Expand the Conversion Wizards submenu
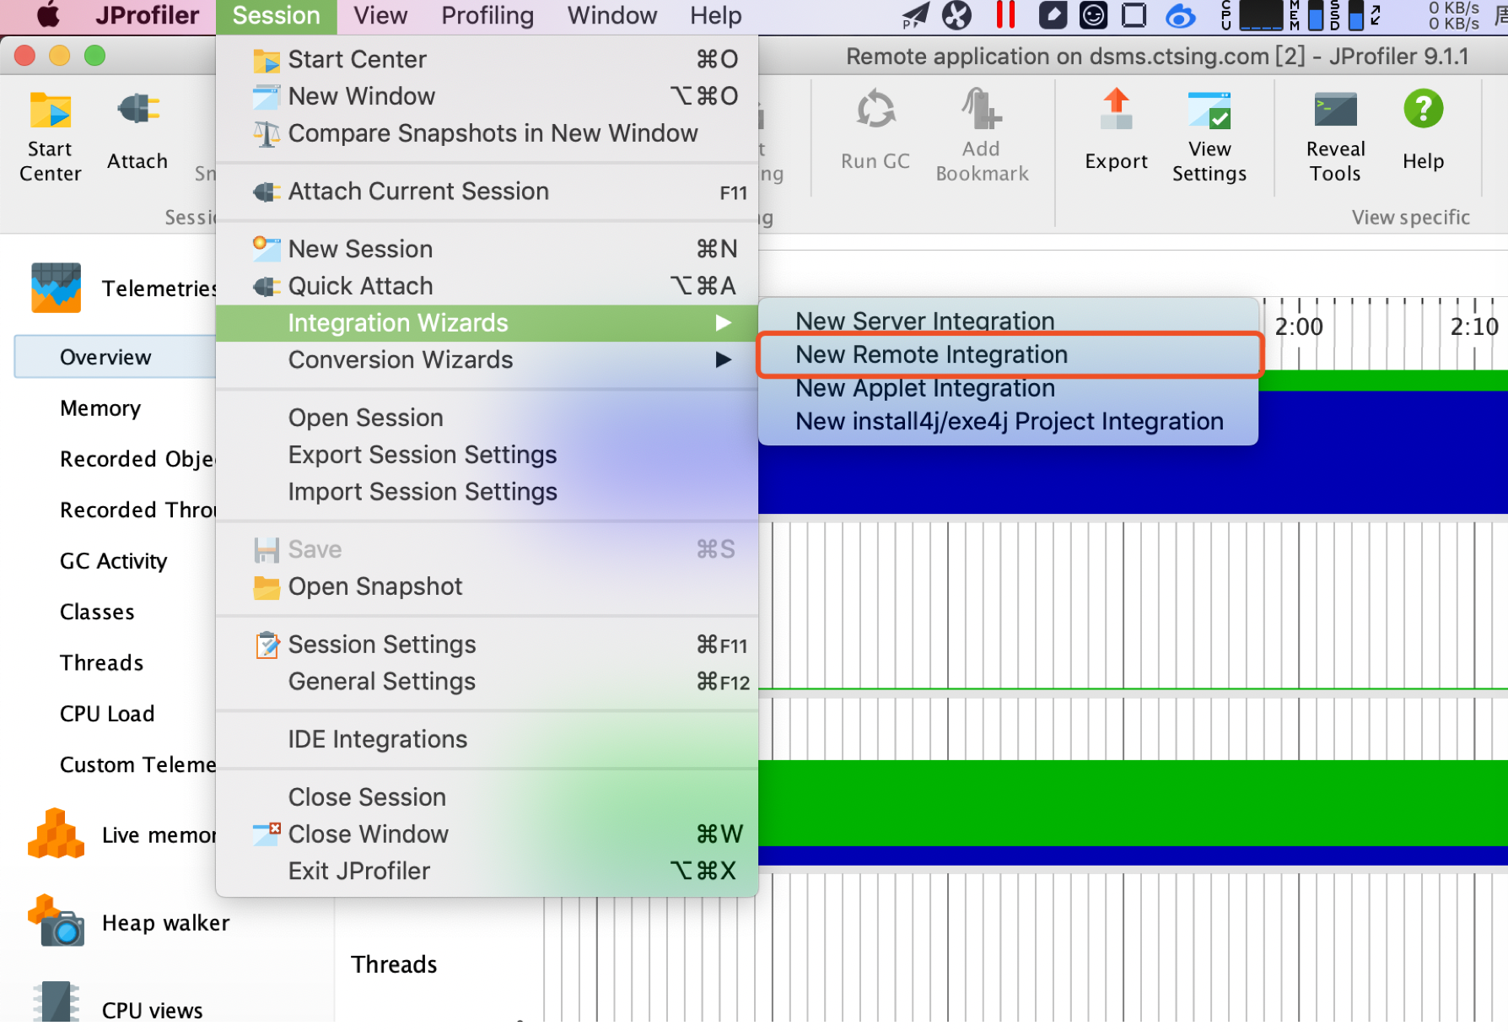 pyautogui.click(x=487, y=360)
